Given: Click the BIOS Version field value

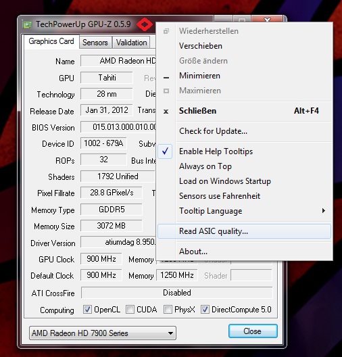Looking at the screenshot, I should 118,127.
